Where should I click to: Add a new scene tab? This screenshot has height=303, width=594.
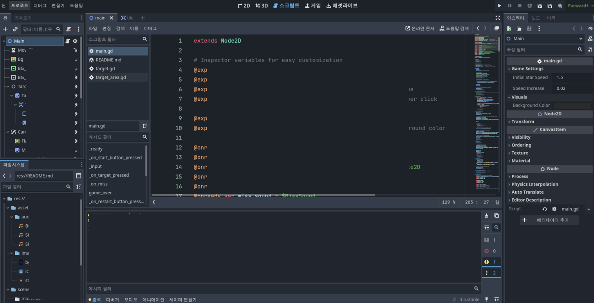pyautogui.click(x=143, y=18)
